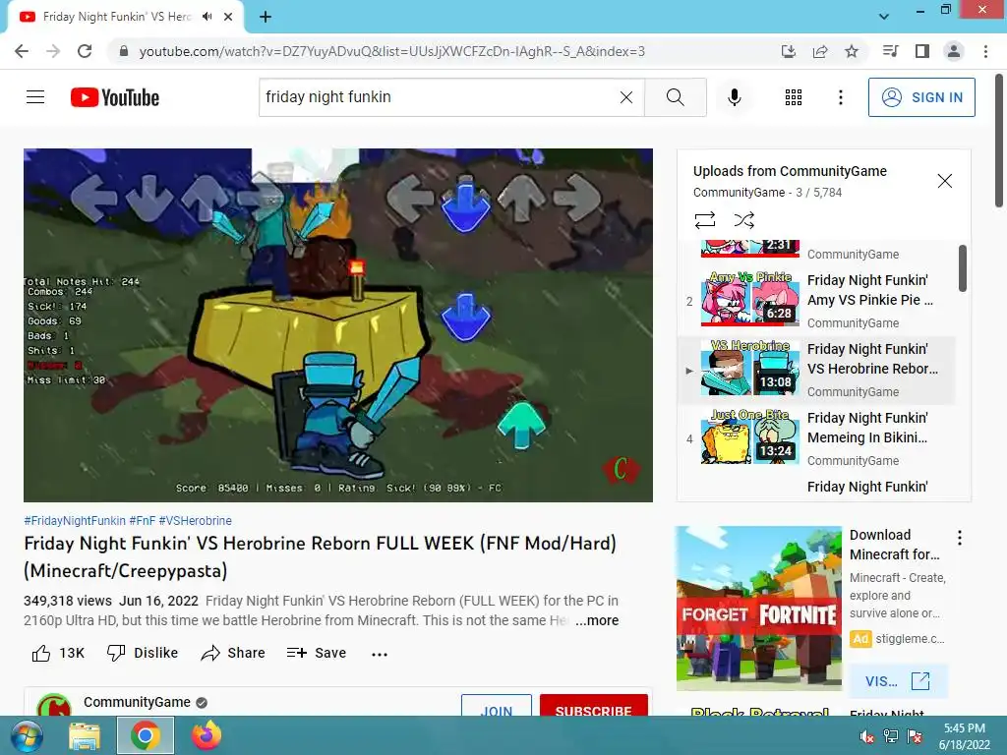The width and height of the screenshot is (1007, 755).
Task: Toggle Chrome side panel icon
Action: point(922,51)
